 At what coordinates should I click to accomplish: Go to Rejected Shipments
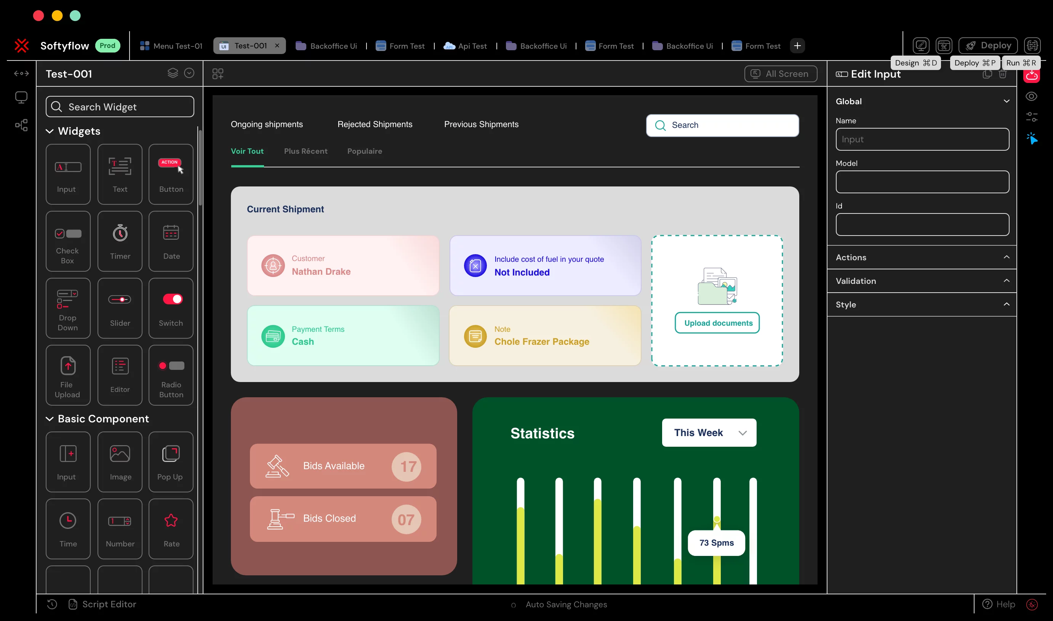(x=375, y=124)
